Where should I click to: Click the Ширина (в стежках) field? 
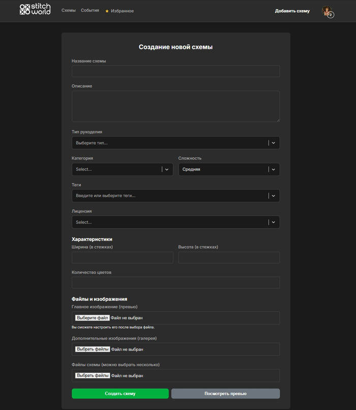tap(122, 257)
